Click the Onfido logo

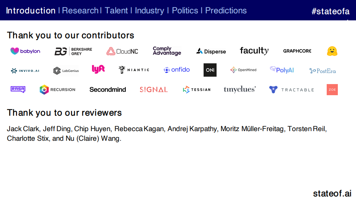tap(177, 70)
